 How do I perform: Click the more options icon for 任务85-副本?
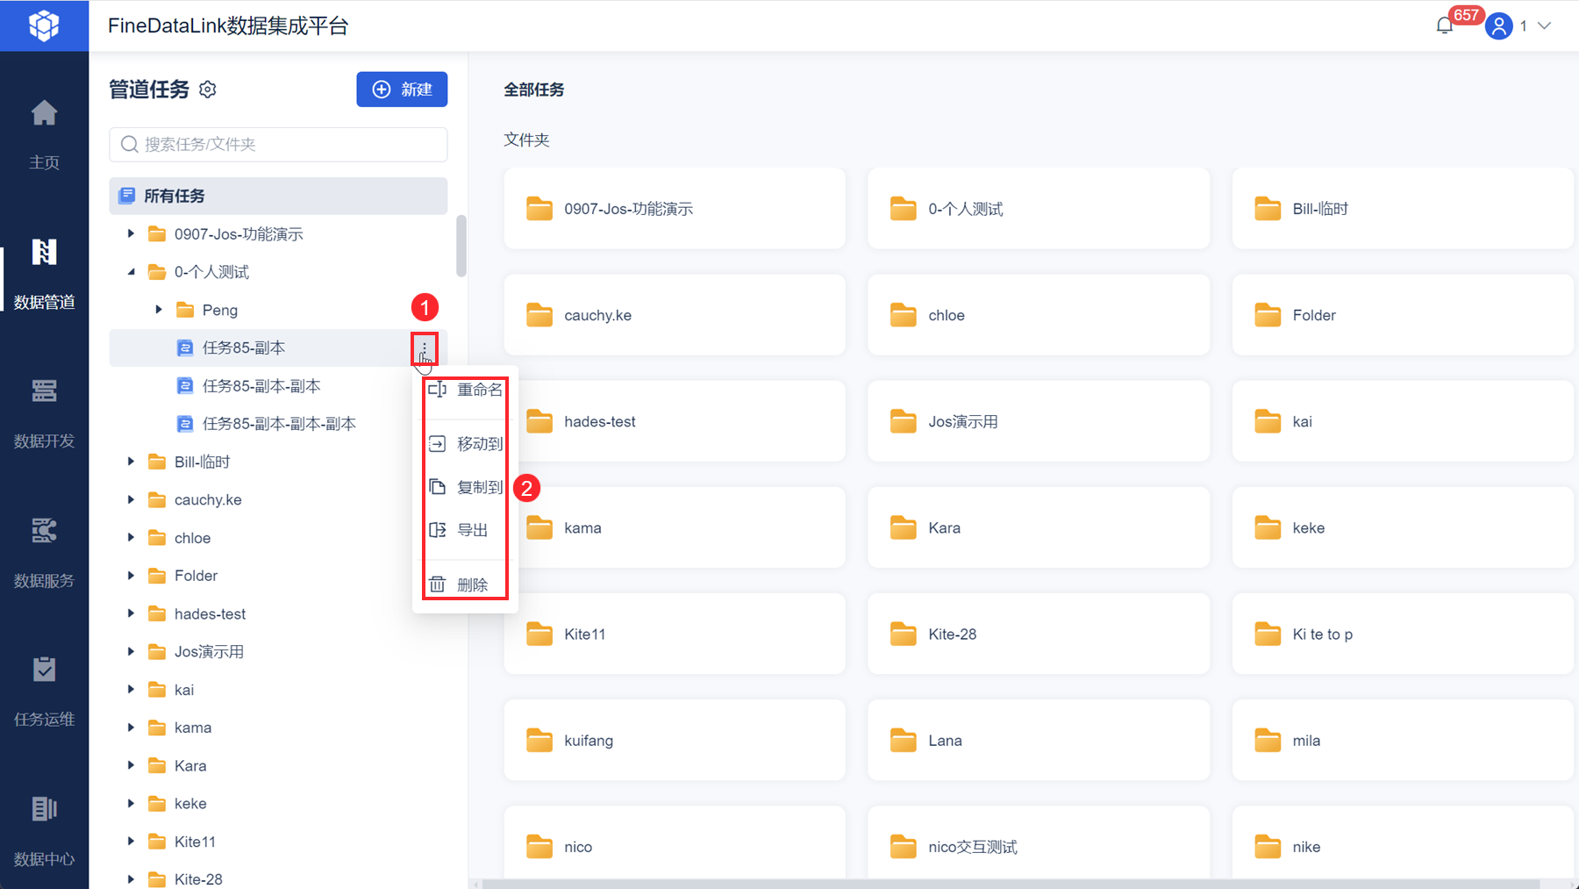[x=425, y=348]
